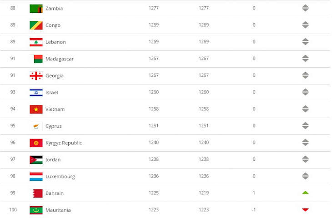Screen dimensions: 332x218
Task: Click the Lebanon flag icon
Action: (36, 42)
